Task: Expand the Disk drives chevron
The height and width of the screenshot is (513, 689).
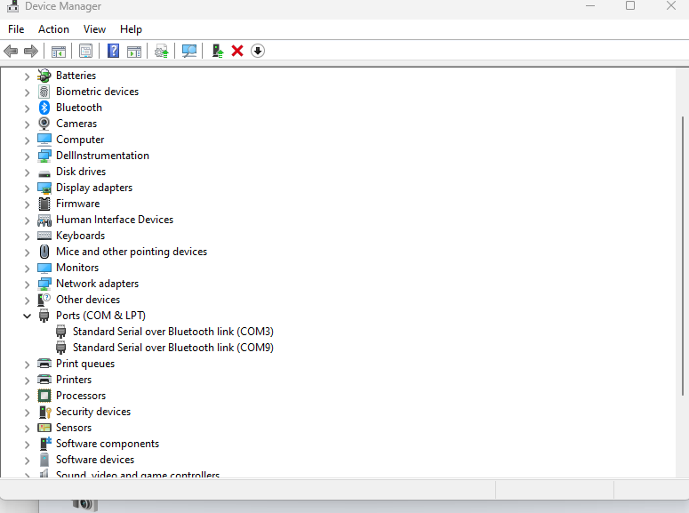Action: (x=27, y=172)
